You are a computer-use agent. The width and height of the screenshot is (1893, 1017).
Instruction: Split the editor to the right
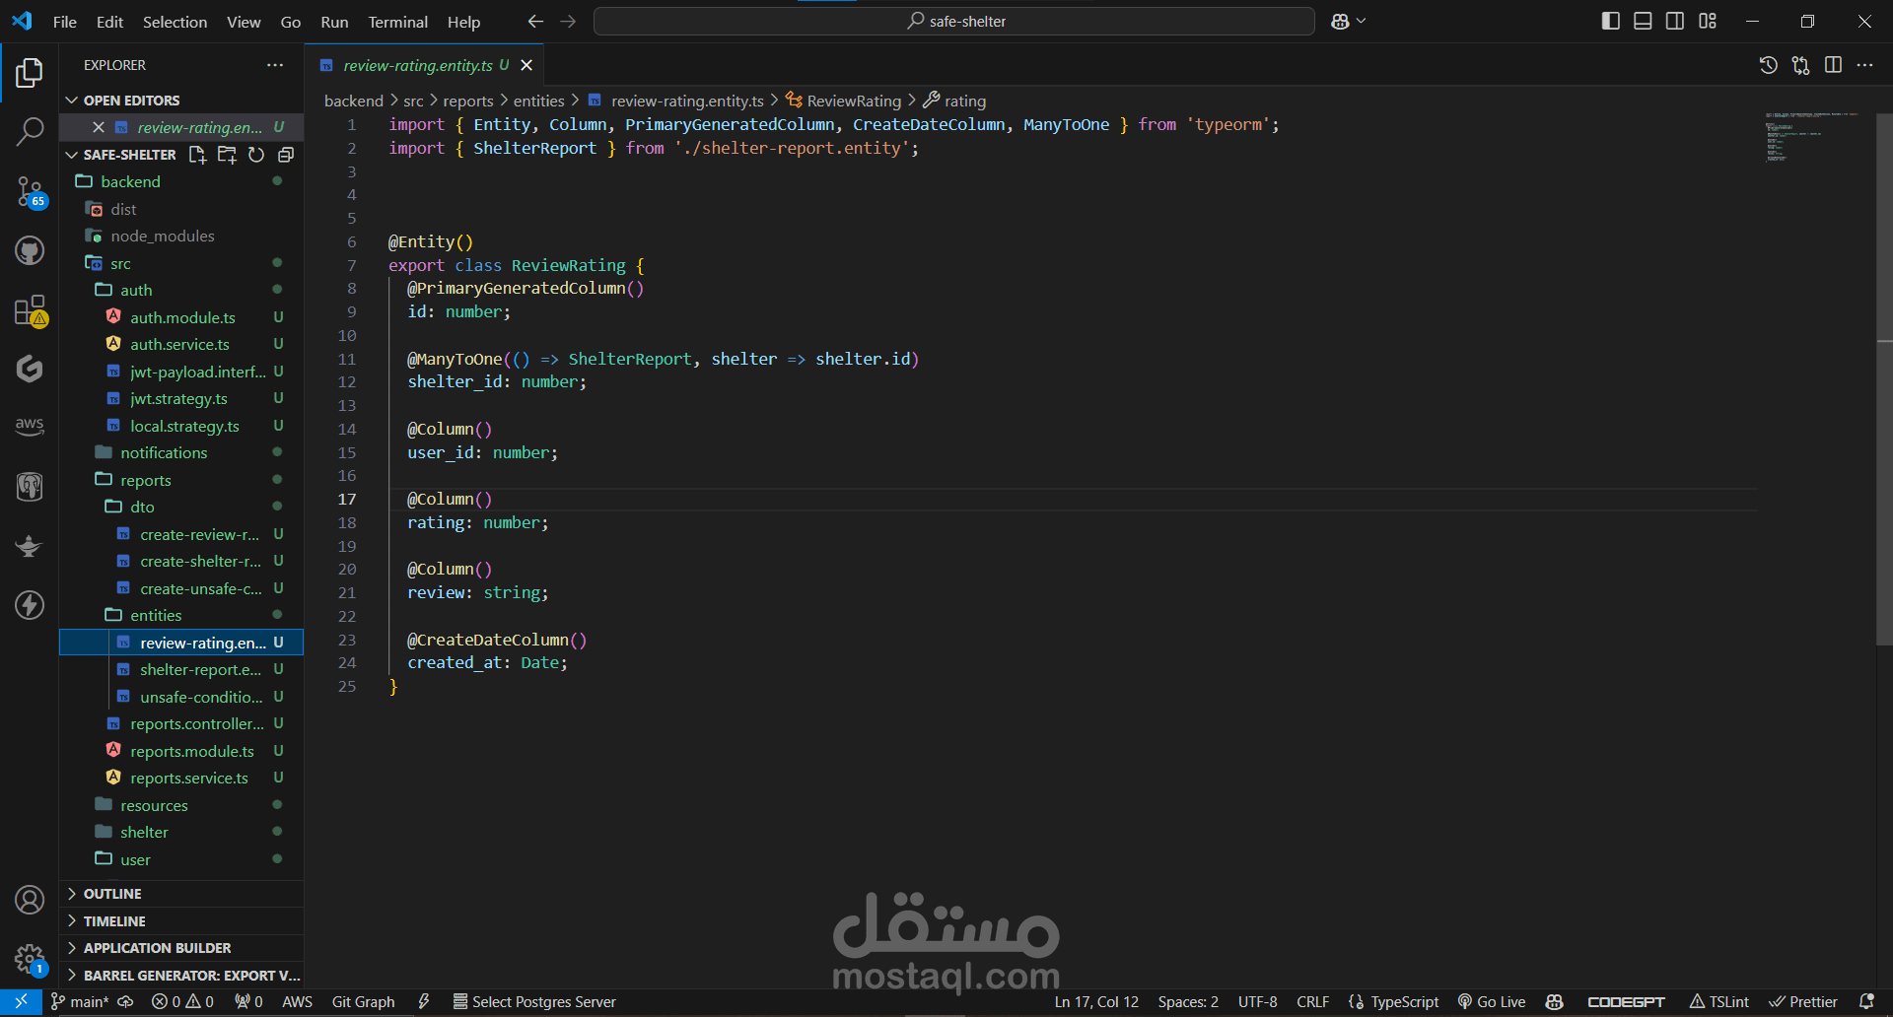(x=1833, y=65)
